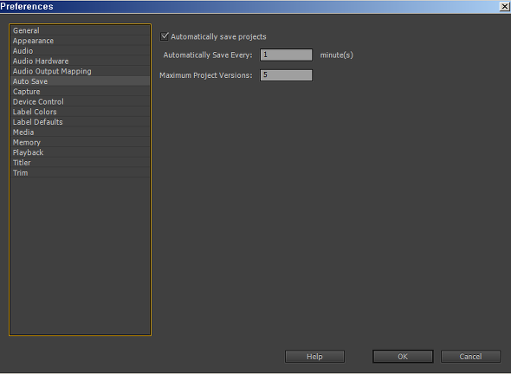Image resolution: width=511 pixels, height=374 pixels.
Task: Open Capture preferences
Action: click(81, 92)
